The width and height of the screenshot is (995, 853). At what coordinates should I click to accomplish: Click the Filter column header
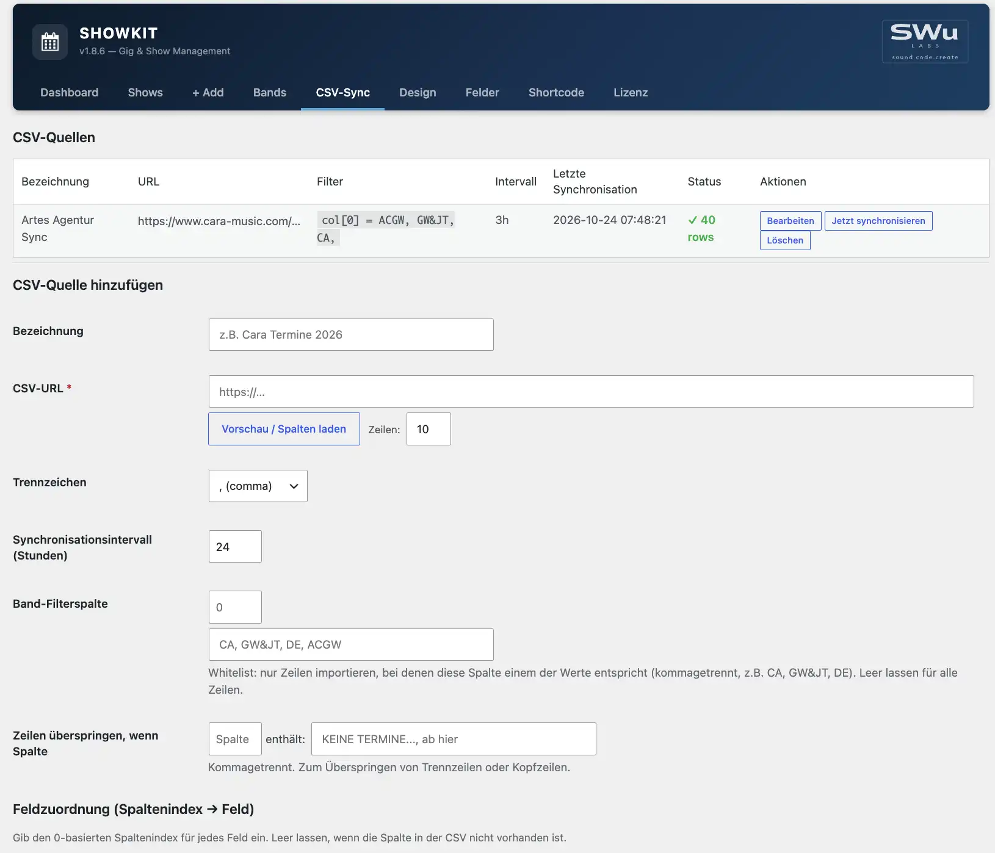[330, 182]
